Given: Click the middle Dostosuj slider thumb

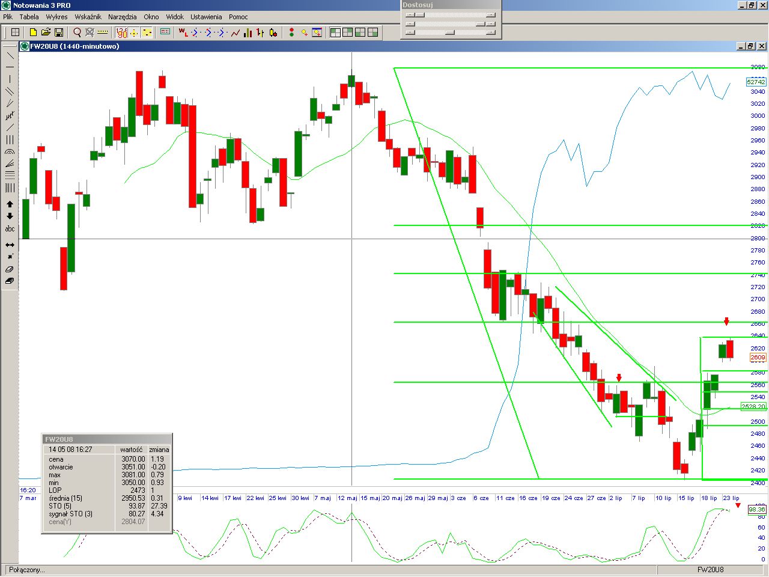Looking at the screenshot, I should coord(481,24).
